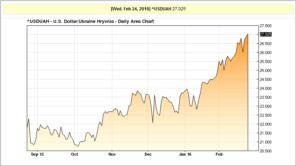296x166 pixels.
Task: Click the 'Oct' date label
Action: pyautogui.click(x=75, y=154)
